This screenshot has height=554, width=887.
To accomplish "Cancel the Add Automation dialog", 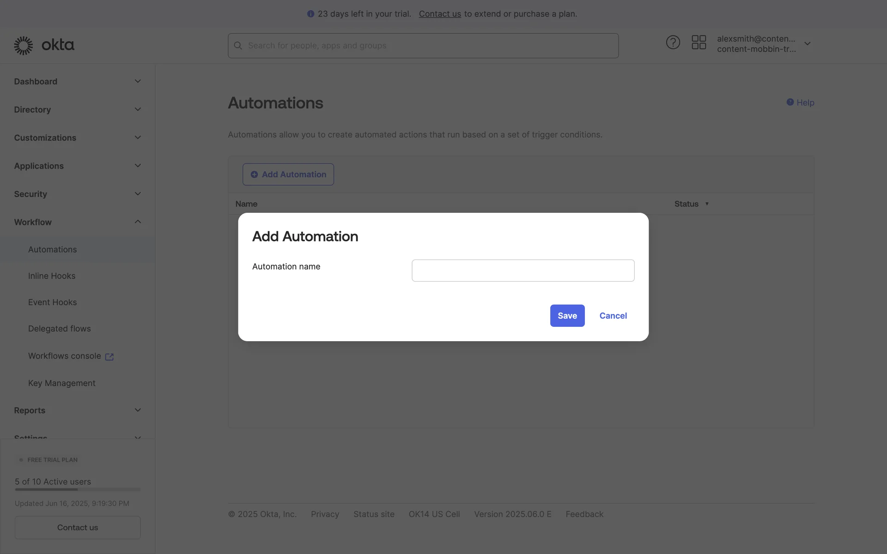I will coord(613,316).
